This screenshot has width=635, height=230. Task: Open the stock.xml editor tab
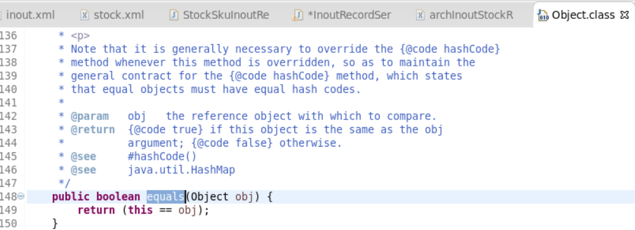[x=112, y=15]
